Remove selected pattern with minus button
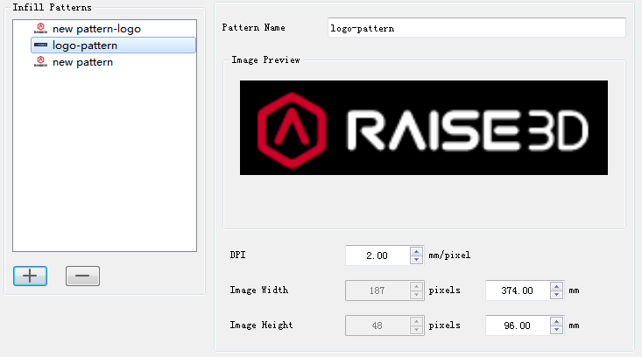 pos(82,276)
